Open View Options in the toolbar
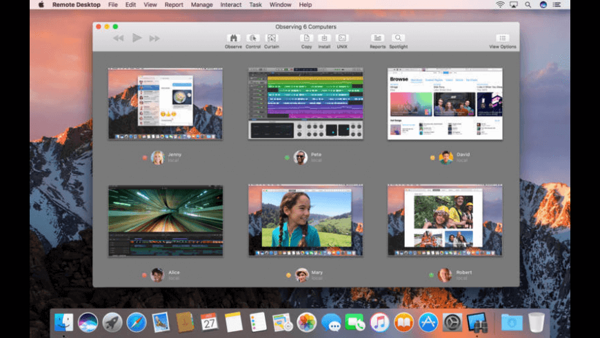Screen dimensions: 600x338 pyautogui.click(x=503, y=39)
